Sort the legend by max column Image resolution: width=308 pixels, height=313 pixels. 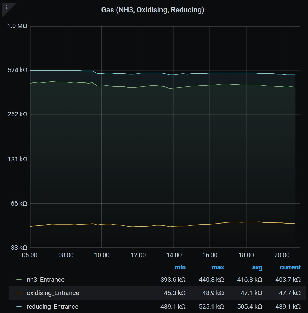pyautogui.click(x=218, y=267)
